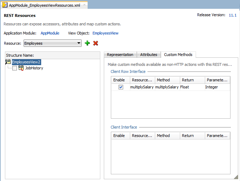
Task: Click Client Interface Enable column header
Action: click(121, 136)
